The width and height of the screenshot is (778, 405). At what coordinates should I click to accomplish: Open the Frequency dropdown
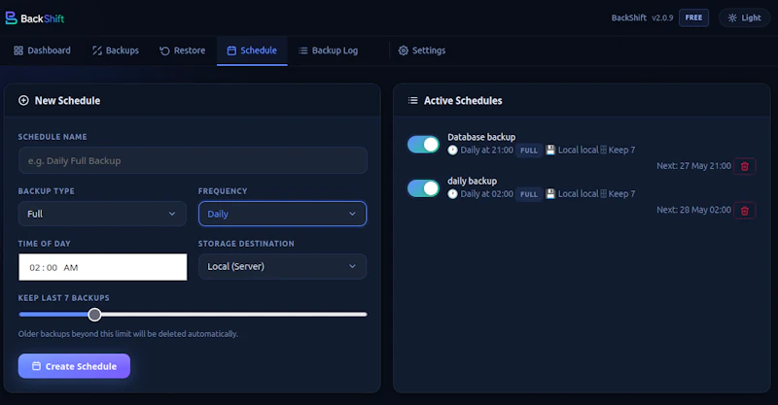pos(282,214)
